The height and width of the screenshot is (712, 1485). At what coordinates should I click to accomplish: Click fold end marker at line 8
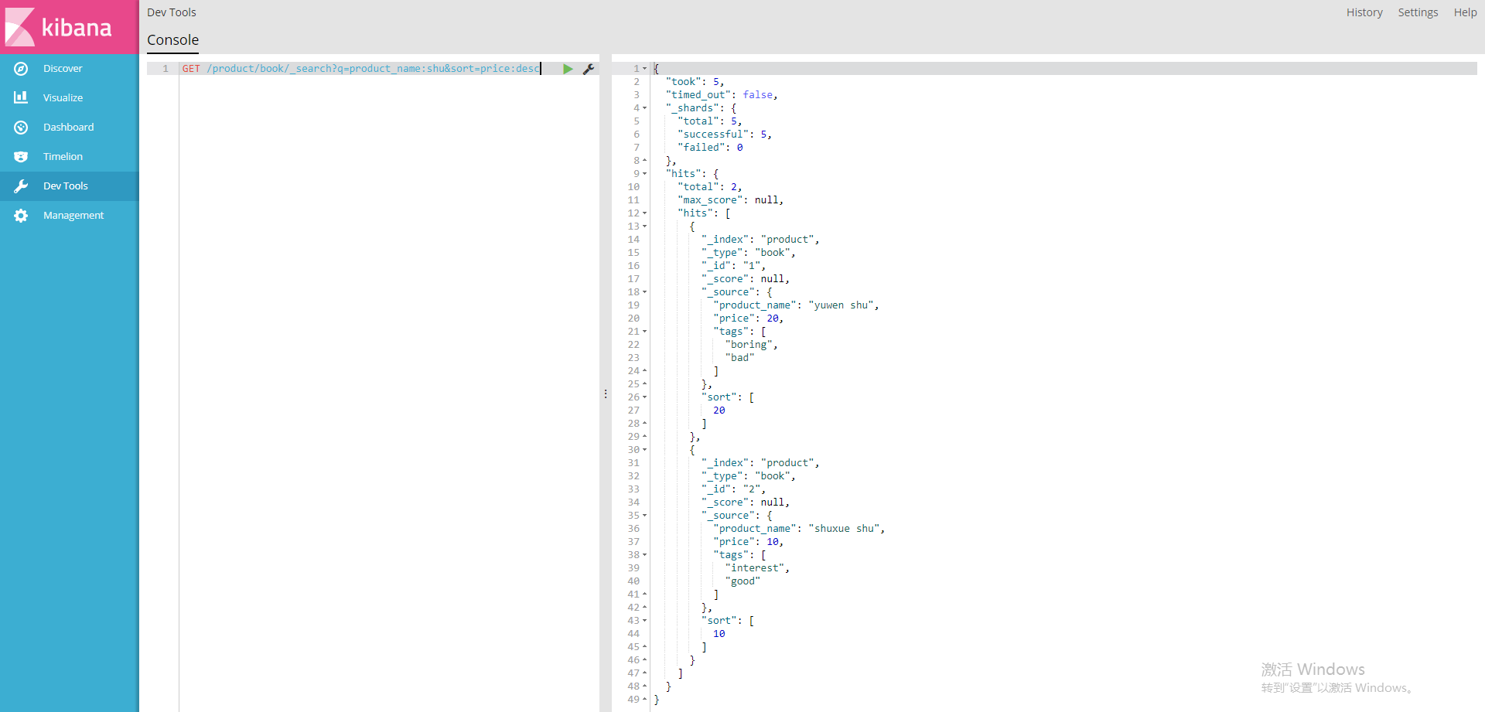coord(645,161)
